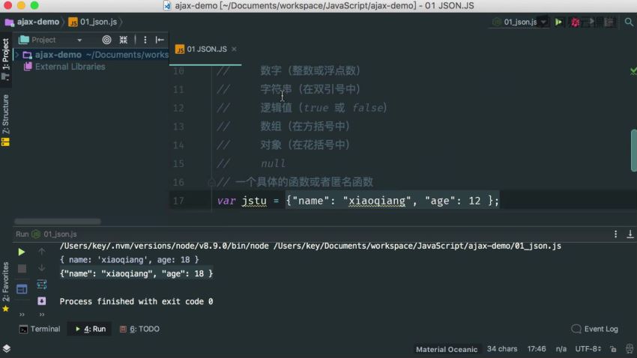Screen dimensions: 637x358
Task: Toggle fold marker on line 16
Action: (x=211, y=183)
